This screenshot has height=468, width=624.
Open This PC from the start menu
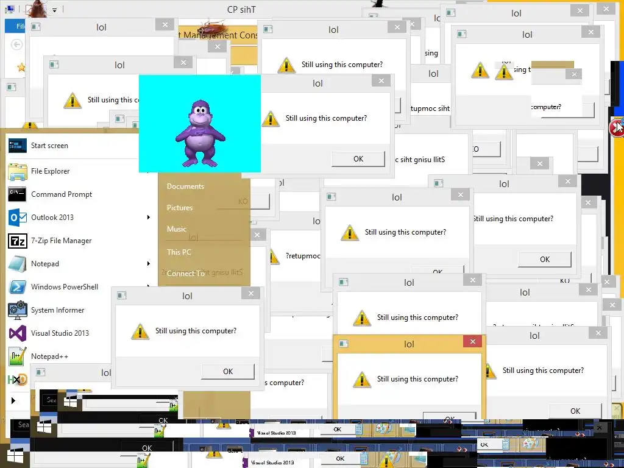tap(179, 252)
